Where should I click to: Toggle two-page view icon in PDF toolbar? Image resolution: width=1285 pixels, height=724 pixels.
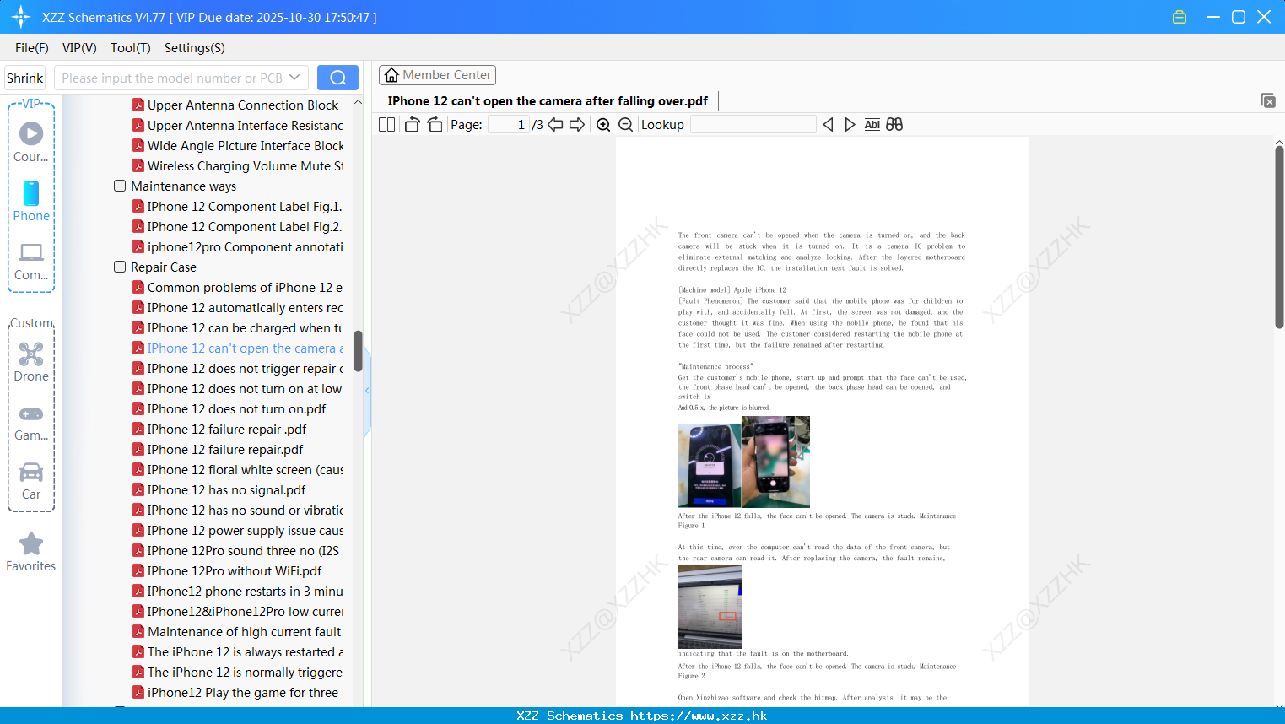pyautogui.click(x=387, y=124)
